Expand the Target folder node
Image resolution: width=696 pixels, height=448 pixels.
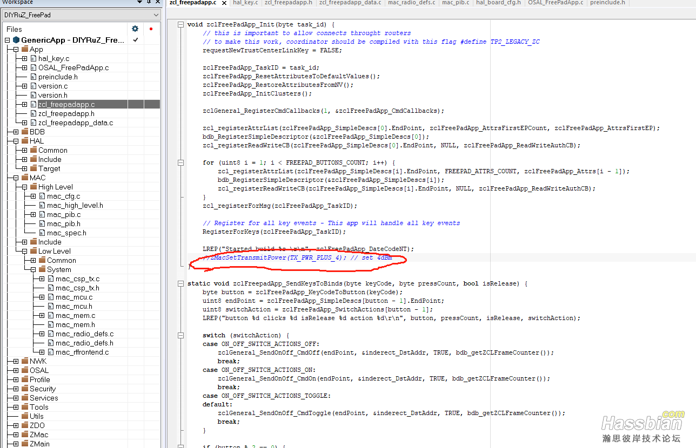point(24,168)
